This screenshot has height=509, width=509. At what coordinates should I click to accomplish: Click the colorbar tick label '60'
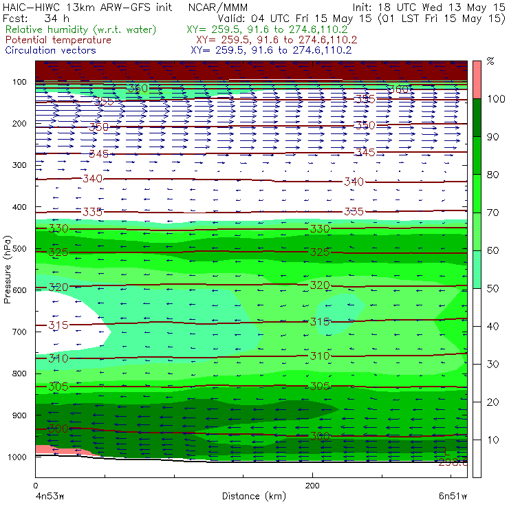tap(492, 250)
